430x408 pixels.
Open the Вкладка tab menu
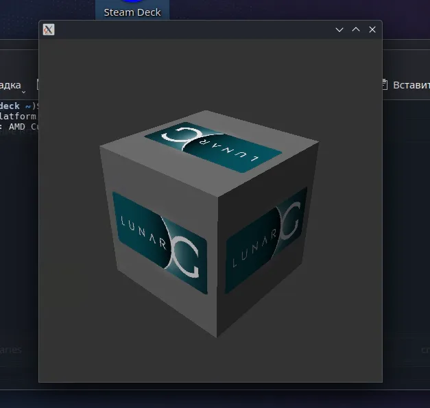[x=10, y=85]
